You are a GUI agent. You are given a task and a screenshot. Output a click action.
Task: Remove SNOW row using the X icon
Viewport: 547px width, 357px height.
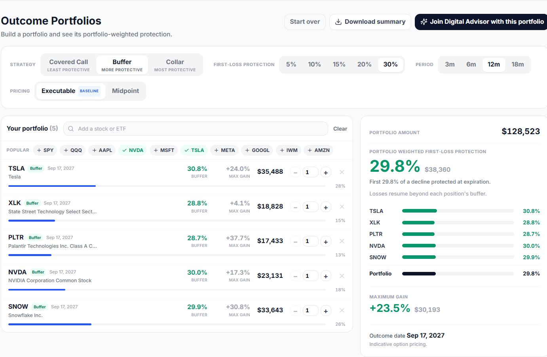pyautogui.click(x=342, y=310)
